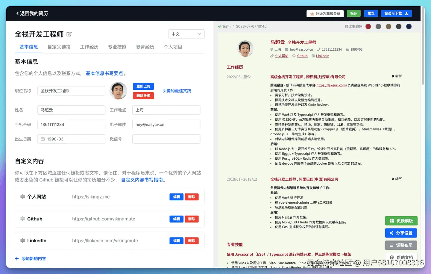Open the 头像的最佳实践 link
Screen dimensions: 431x274
coord(177,91)
